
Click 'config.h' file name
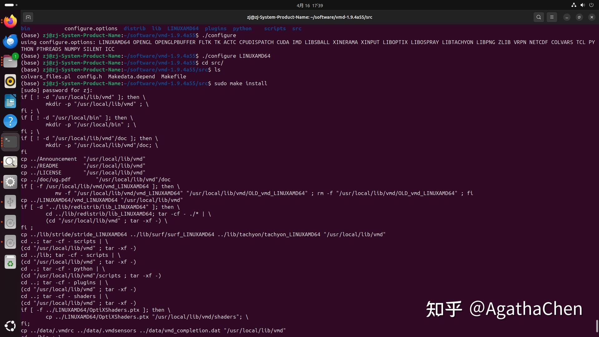pos(89,76)
